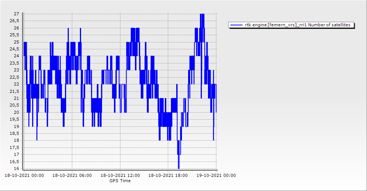Click the 18-10-2021 12:00 x-axis label

click(120, 176)
